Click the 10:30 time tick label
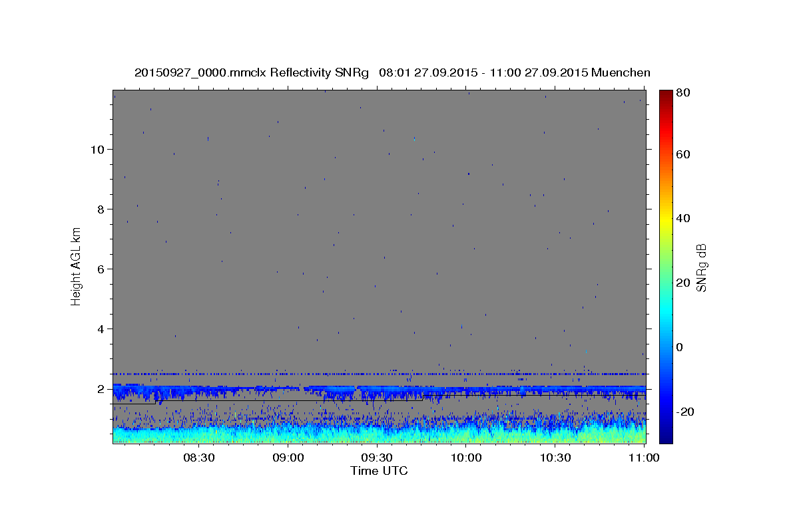 (x=555, y=458)
